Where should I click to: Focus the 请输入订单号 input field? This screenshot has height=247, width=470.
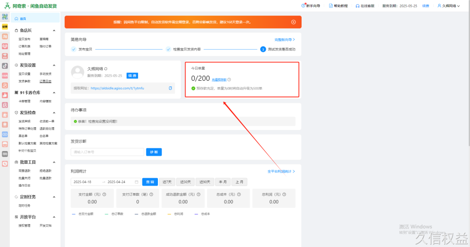tap(107, 152)
